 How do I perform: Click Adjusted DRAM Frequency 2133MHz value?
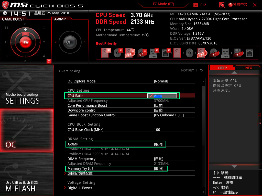click(162, 164)
